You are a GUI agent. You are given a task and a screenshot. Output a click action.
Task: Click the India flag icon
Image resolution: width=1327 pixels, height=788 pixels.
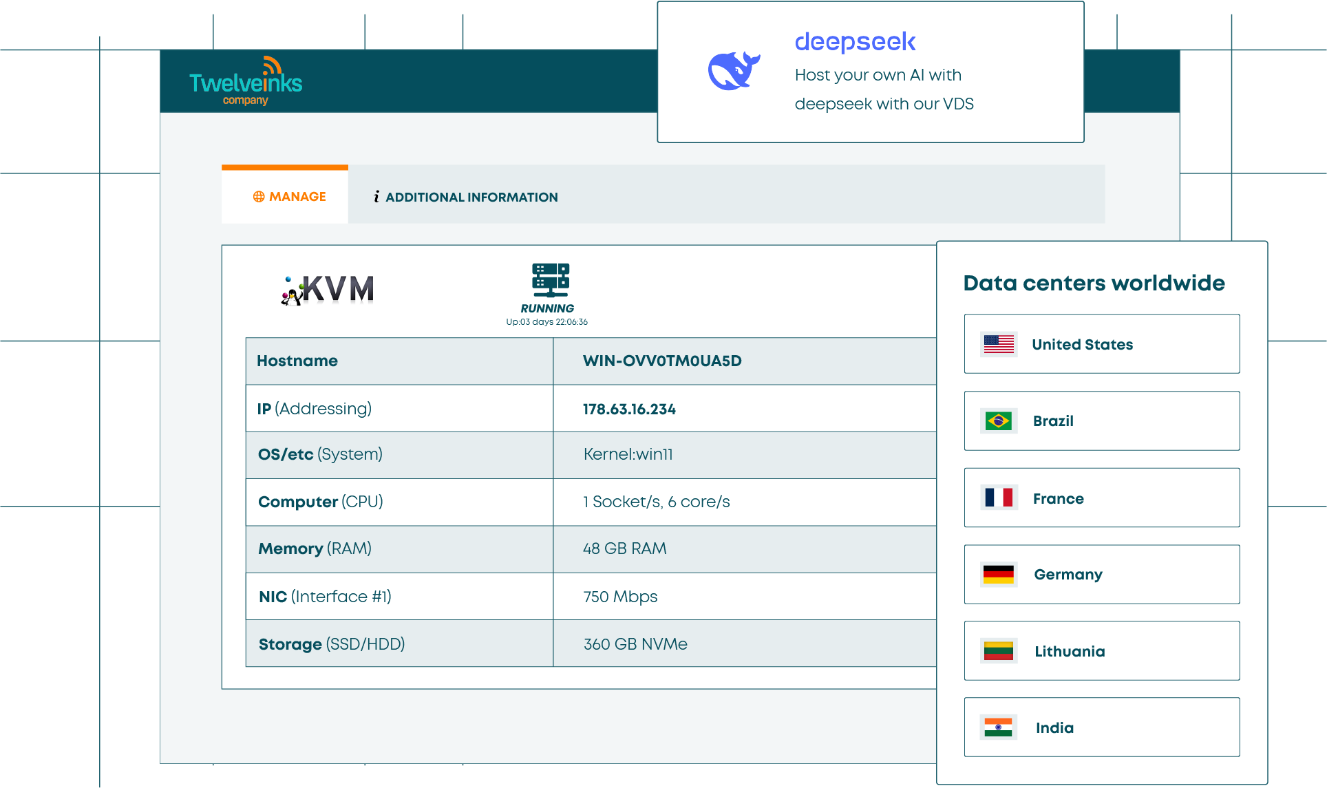tap(999, 727)
